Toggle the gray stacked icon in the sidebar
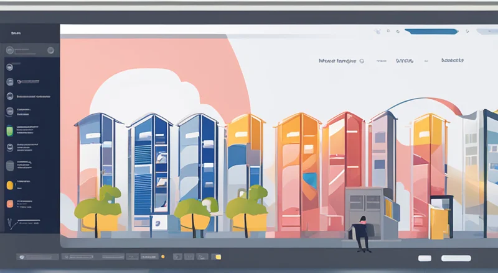Image resolution: width=498 pixels, height=273 pixels. (9, 166)
